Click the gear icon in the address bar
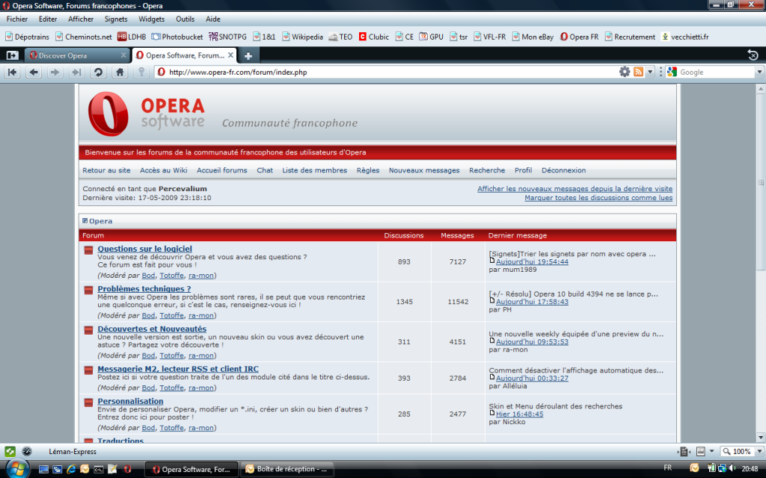Screen dimensions: 766x478 [x=625, y=72]
